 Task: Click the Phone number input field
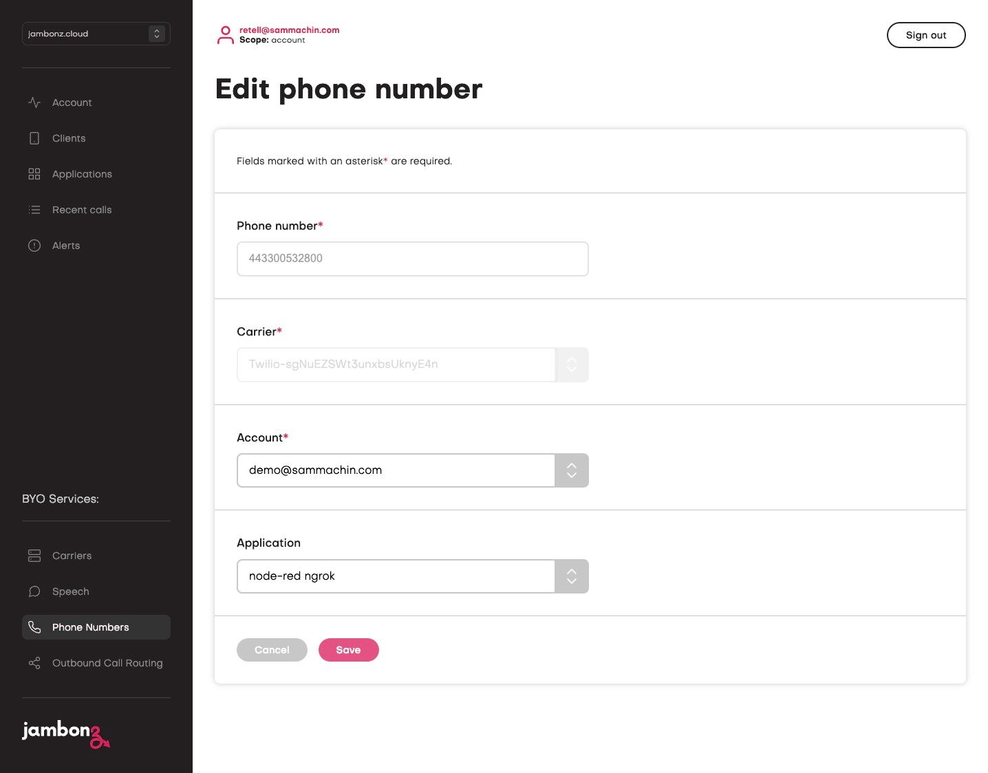[x=412, y=259]
